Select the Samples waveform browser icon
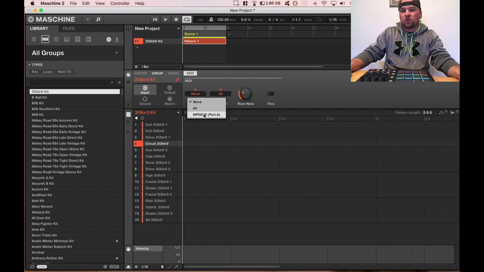 (88, 39)
